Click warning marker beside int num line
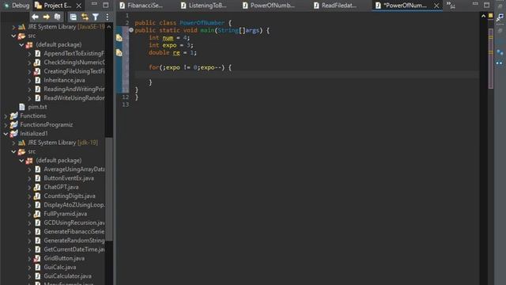 tap(119, 38)
